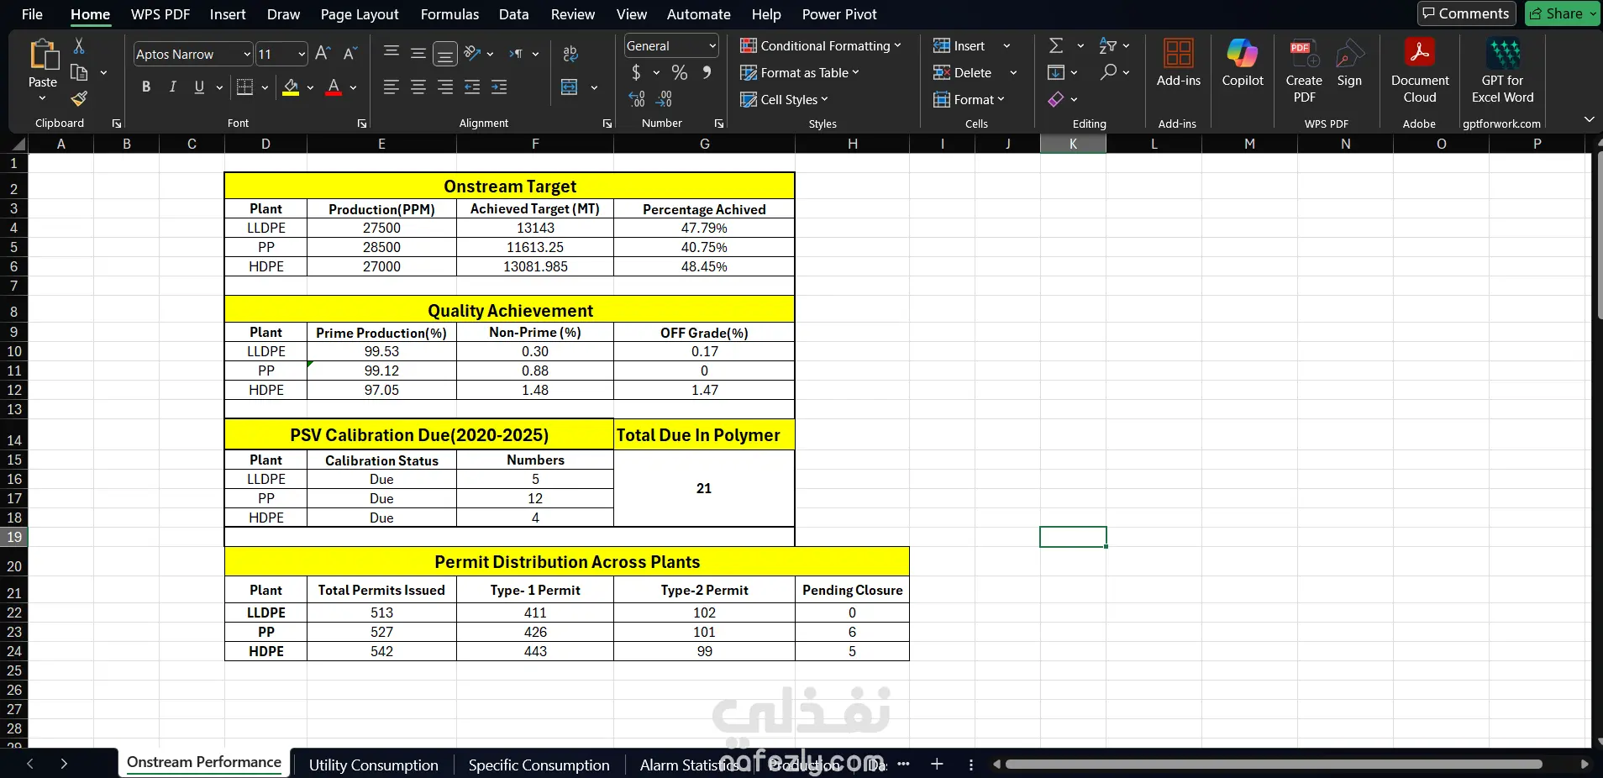Toggle Middle Align
1603x778 pixels.
coord(418,54)
